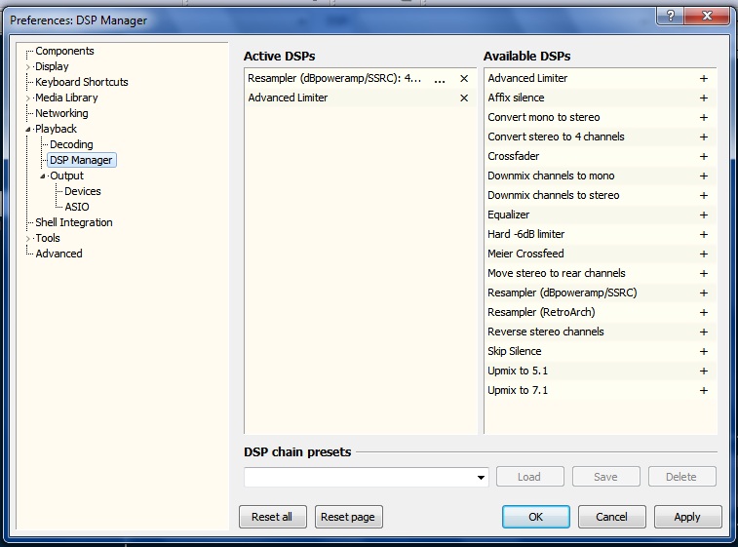This screenshot has height=547, width=738.
Task: Go to the Advanced preferences page
Action: (x=58, y=254)
